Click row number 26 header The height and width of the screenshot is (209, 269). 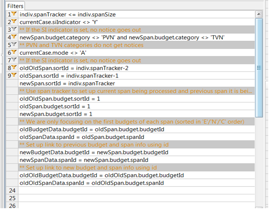pyautogui.click(x=12, y=206)
